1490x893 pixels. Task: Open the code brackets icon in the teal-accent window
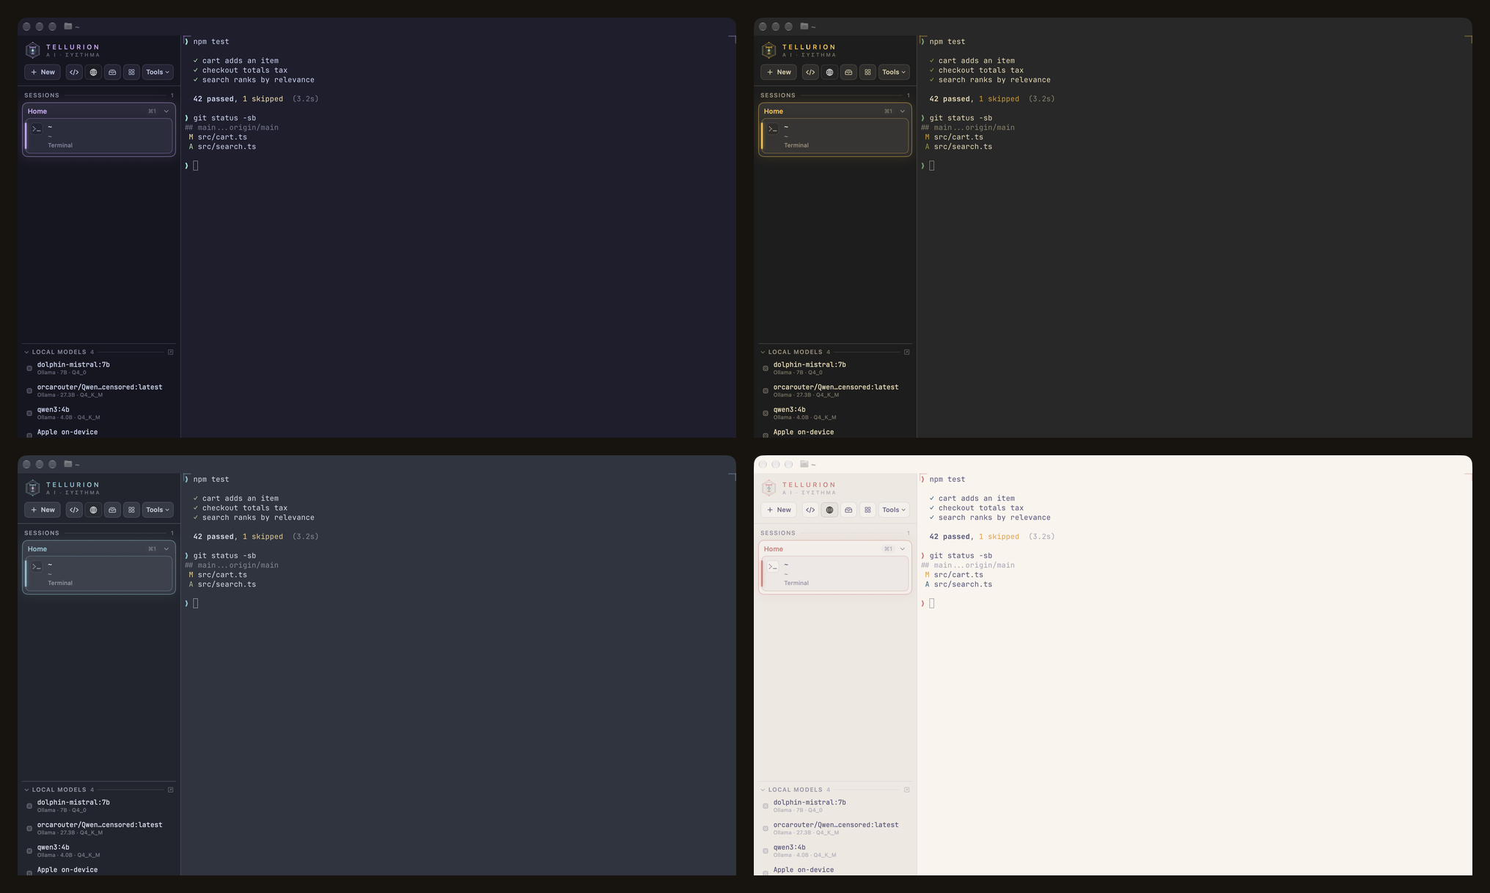[x=74, y=510]
